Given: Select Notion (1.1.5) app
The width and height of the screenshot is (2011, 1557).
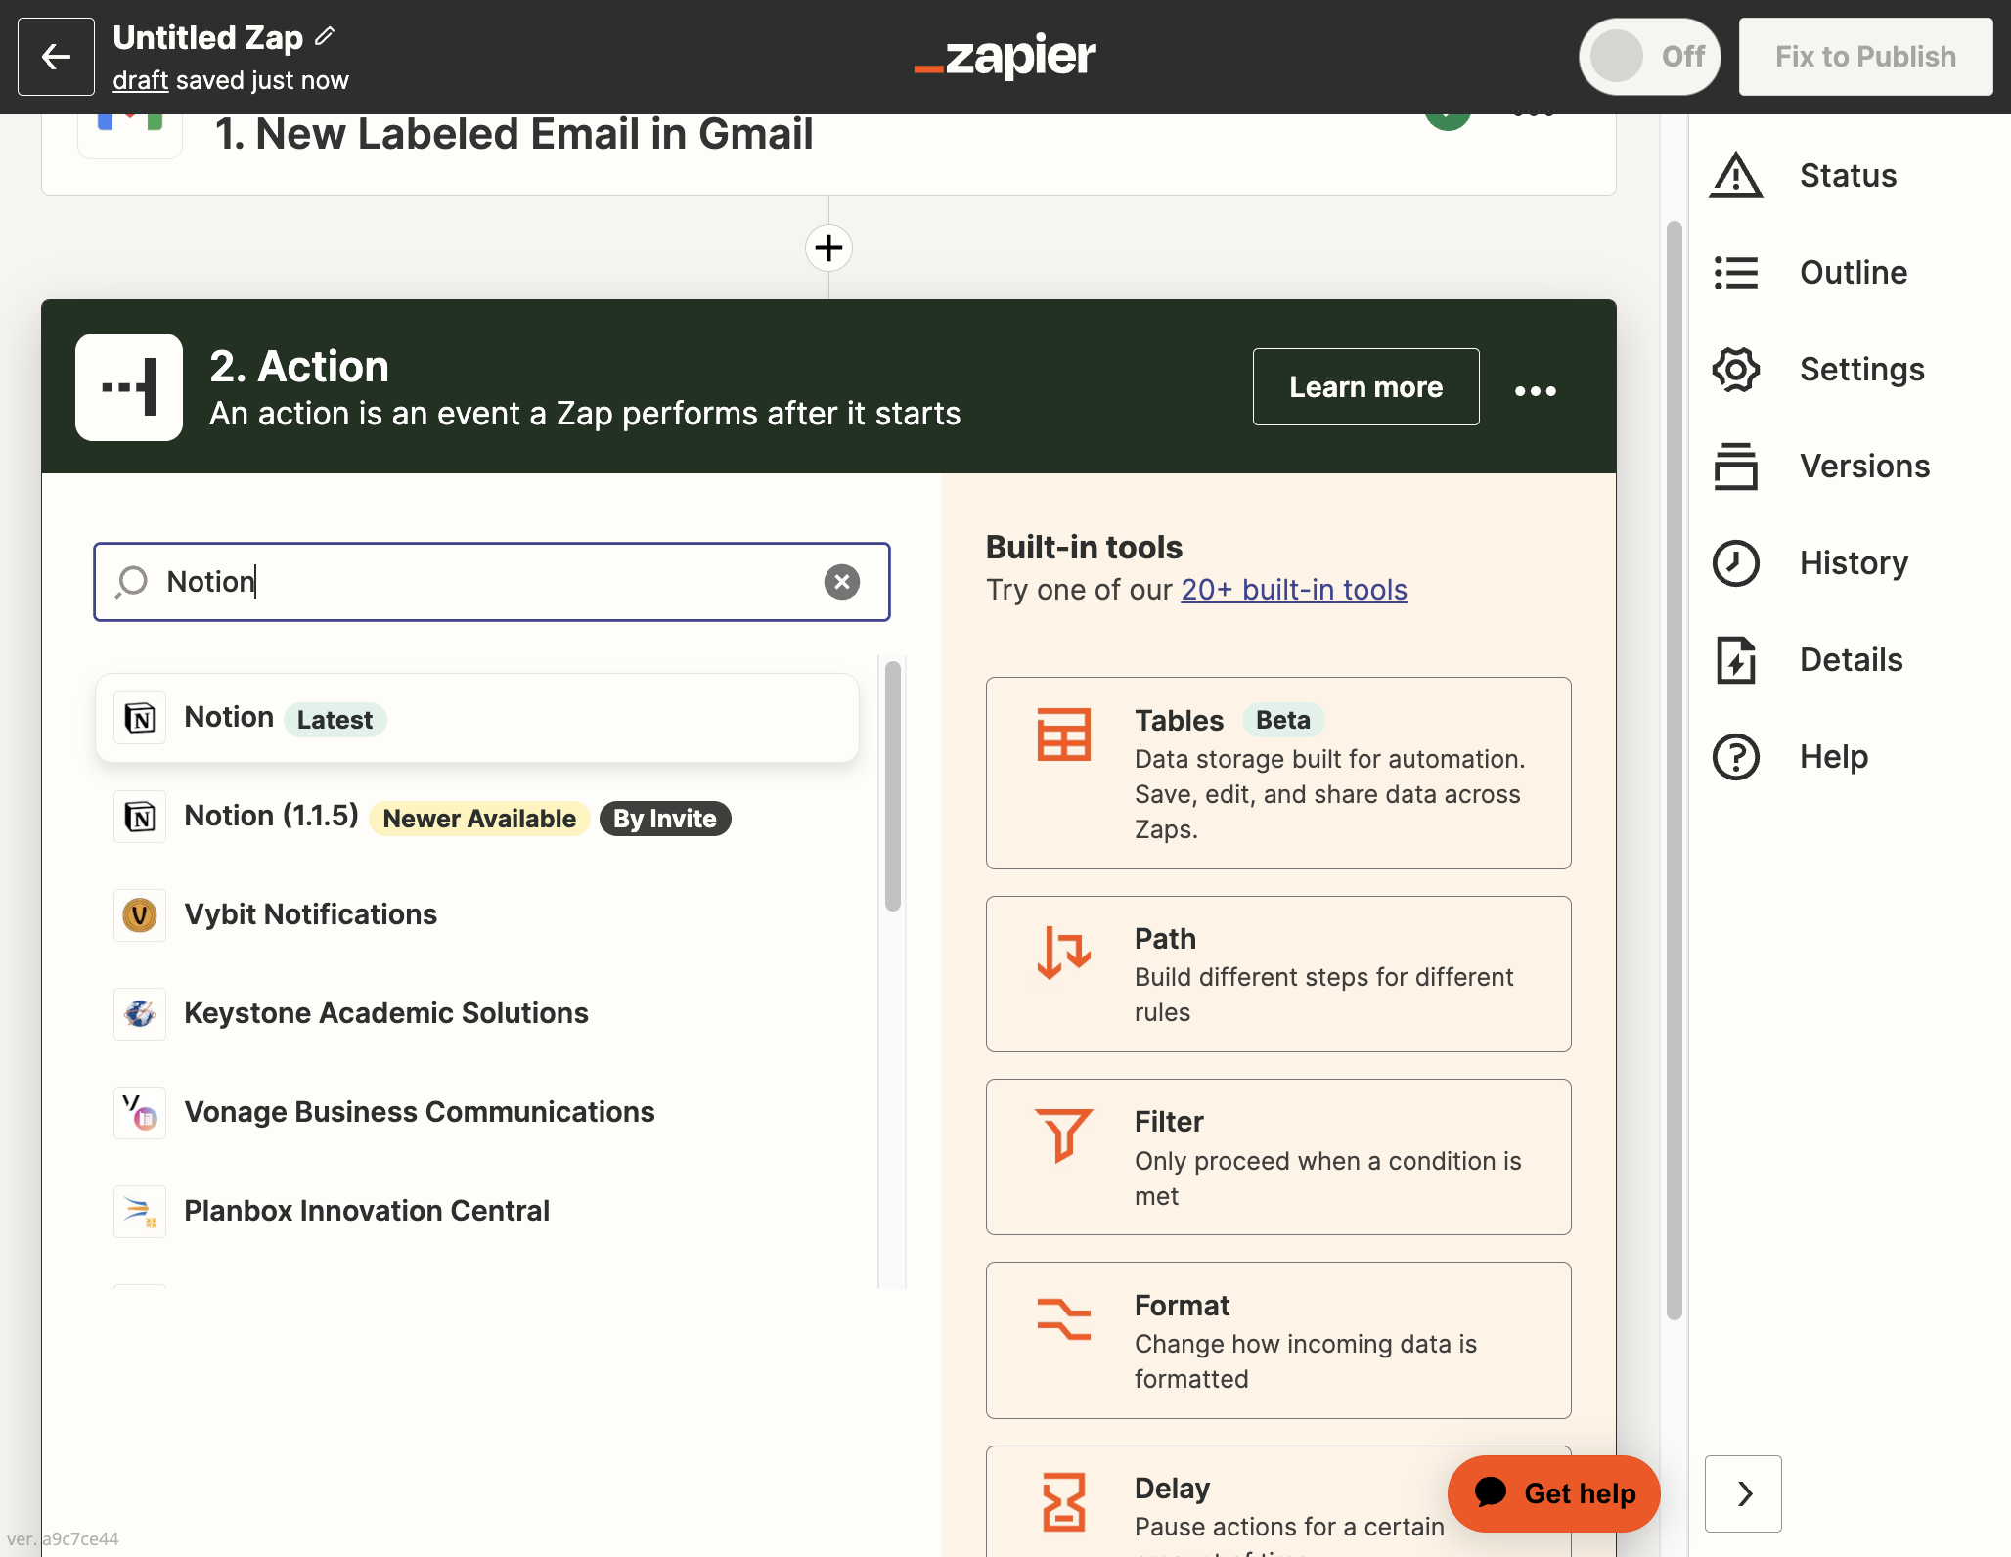Looking at the screenshot, I should (477, 817).
